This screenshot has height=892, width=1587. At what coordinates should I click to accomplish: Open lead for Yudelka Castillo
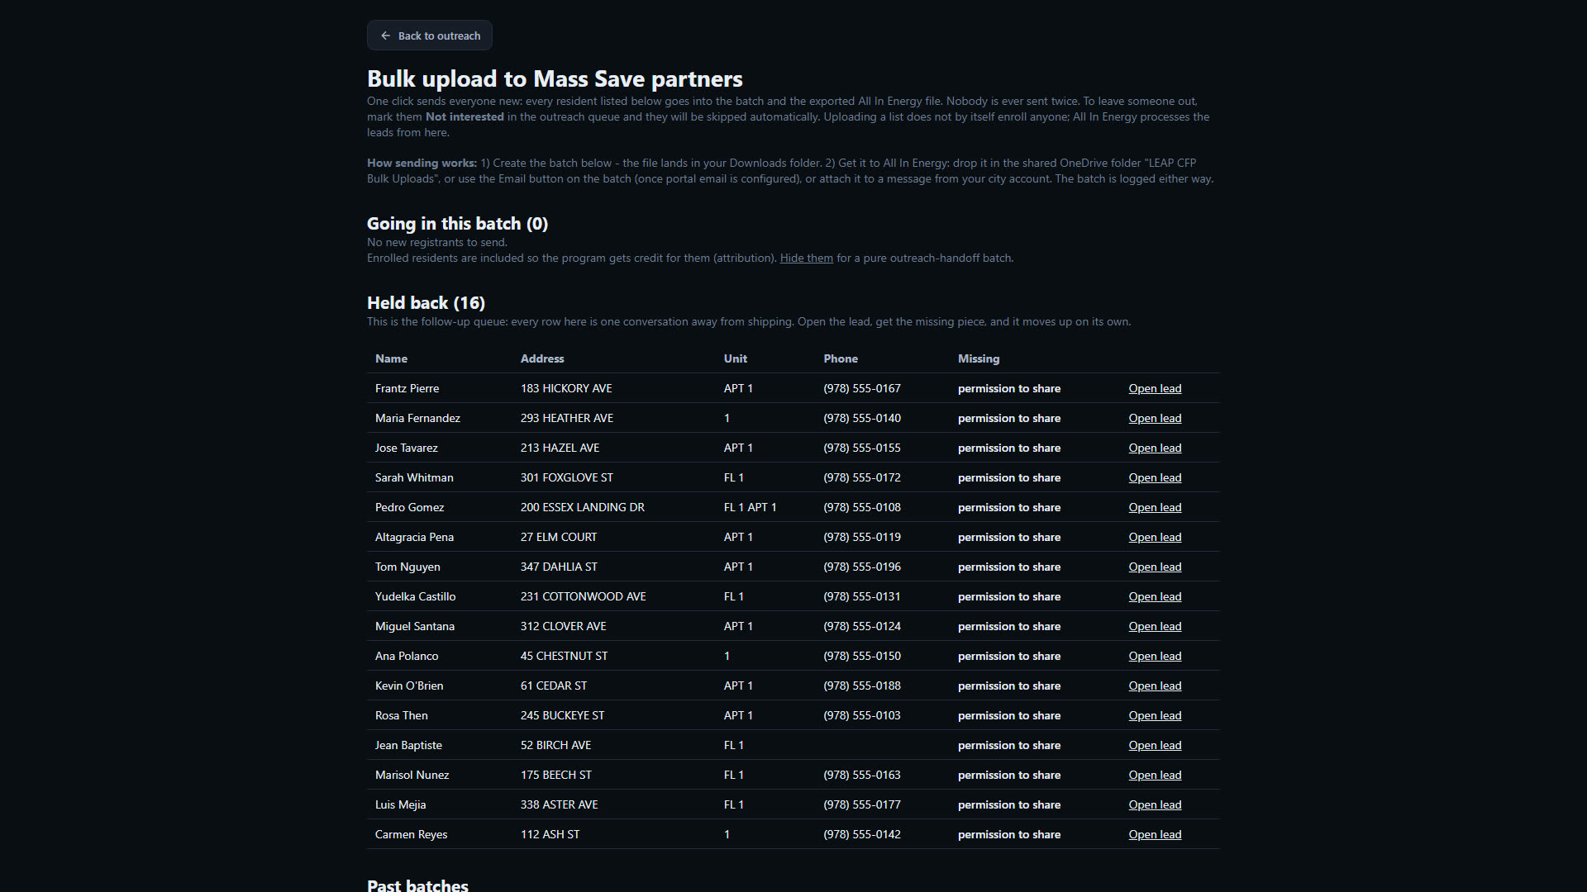[x=1155, y=596]
